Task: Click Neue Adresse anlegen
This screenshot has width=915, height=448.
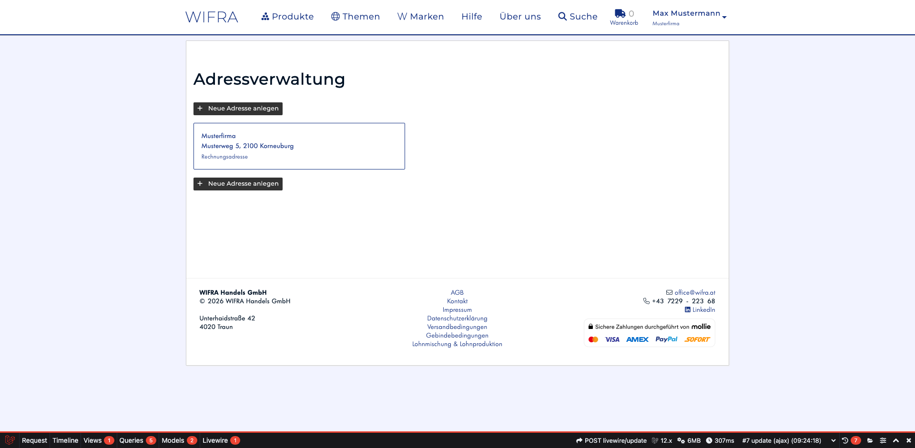Action: (238, 109)
